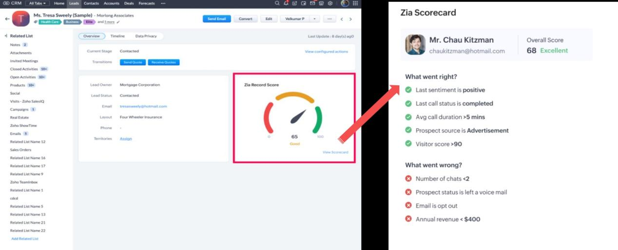The width and height of the screenshot is (618, 250).
Task: Switch to the Timeline tab
Action: 117,36
